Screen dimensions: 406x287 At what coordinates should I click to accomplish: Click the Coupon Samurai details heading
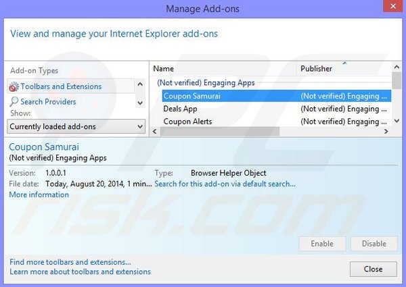coord(44,147)
